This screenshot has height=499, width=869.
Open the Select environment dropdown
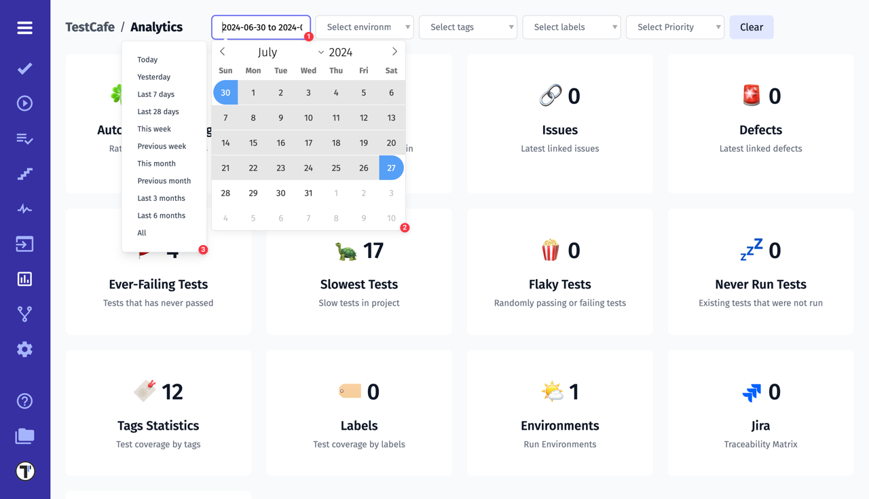point(364,27)
